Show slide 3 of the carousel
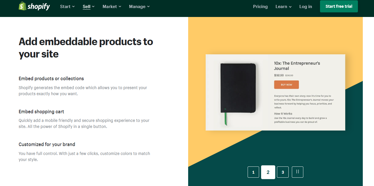Viewport: 374px width, 186px height. coord(283,172)
